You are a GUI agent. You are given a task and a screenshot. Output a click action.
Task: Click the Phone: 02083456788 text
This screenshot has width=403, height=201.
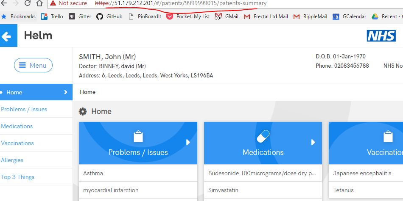[x=342, y=66]
